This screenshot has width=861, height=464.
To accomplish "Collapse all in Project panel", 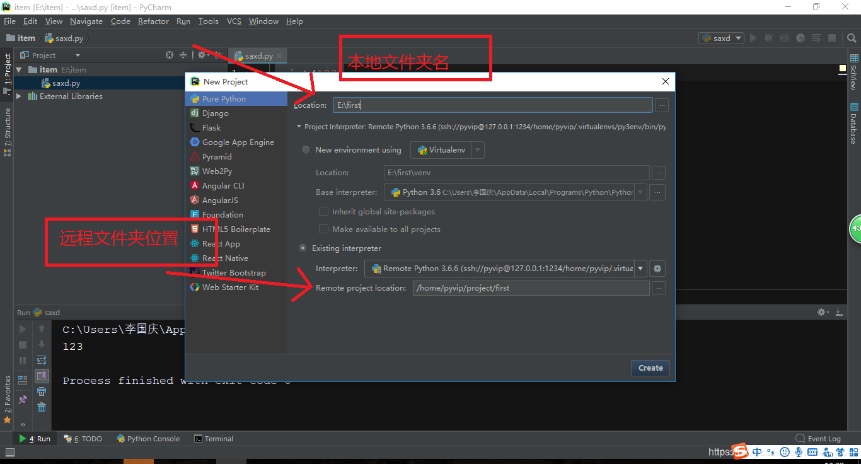I will (183, 55).
